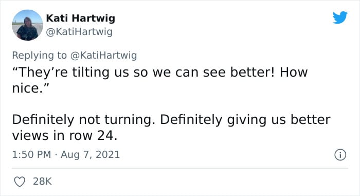The image size is (360, 196).
Task: Click the Aug 7, 2021 date
Action: [90, 154]
